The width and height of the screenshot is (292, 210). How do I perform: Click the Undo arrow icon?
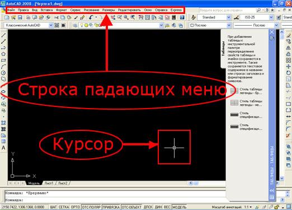tap(91, 17)
